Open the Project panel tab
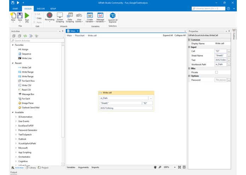The width and height of the screenshot is (246, 175). point(43,168)
